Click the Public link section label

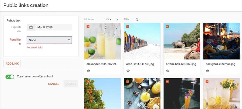pos(13,20)
